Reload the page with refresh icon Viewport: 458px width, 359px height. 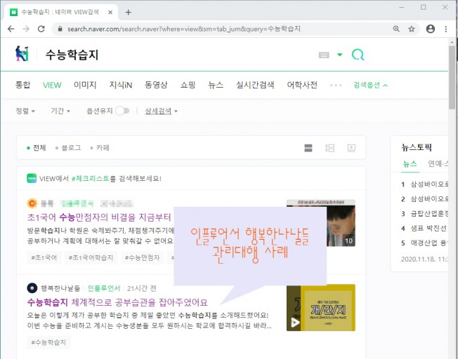point(41,29)
